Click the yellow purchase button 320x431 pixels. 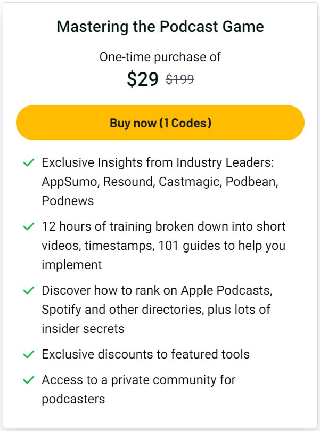(160, 123)
